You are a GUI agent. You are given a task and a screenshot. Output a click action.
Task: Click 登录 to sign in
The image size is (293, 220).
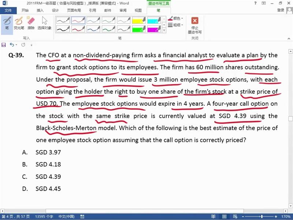281,10
